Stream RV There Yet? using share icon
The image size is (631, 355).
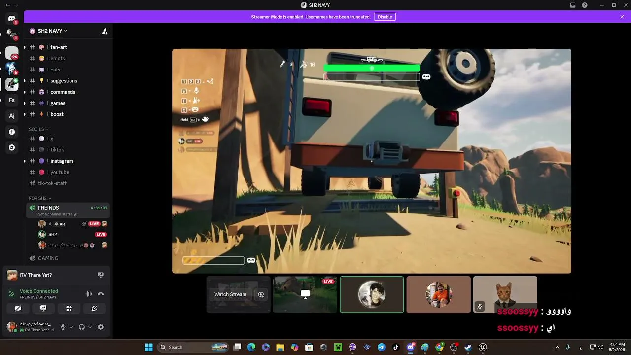[x=101, y=275]
